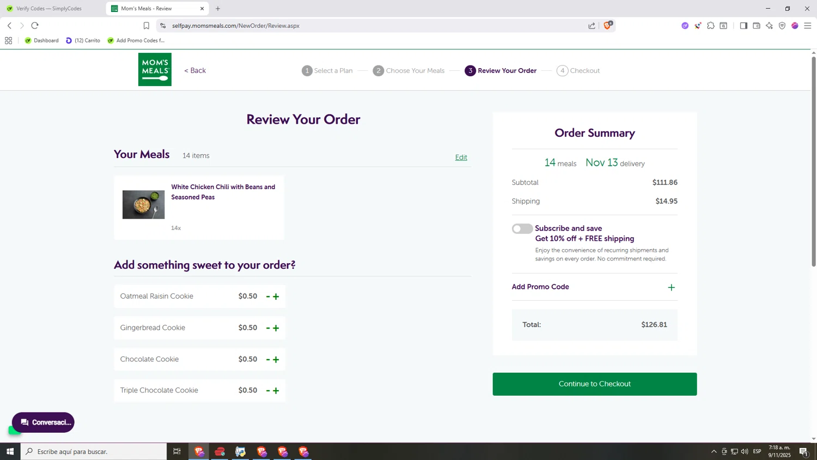The width and height of the screenshot is (817, 460).
Task: Open the volume control in system tray
Action: pyautogui.click(x=745, y=451)
